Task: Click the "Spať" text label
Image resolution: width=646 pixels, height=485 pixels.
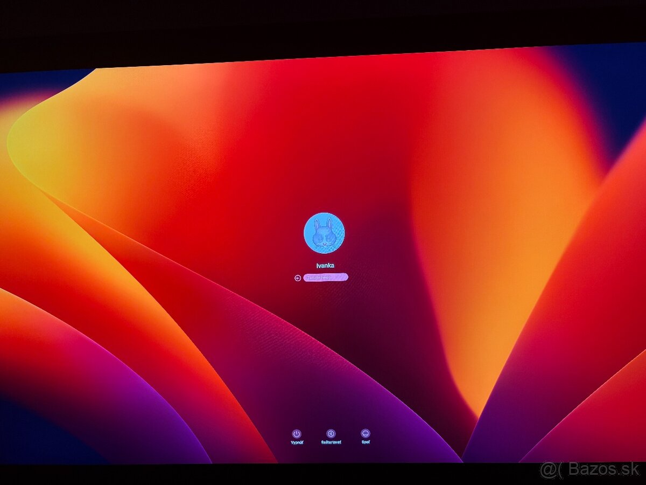Action: tap(366, 442)
